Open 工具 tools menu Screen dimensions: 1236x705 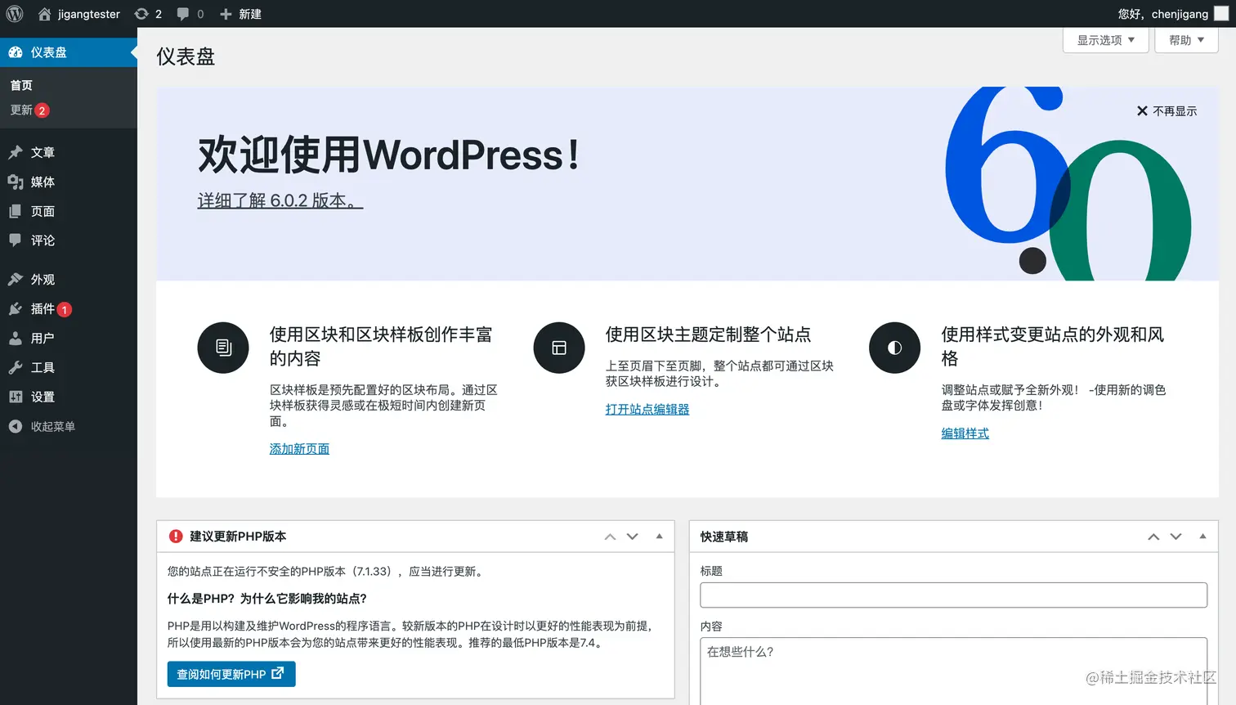[69, 368]
